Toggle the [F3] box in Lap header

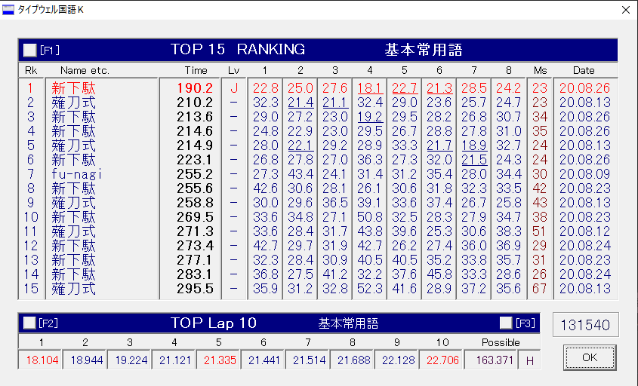506,323
